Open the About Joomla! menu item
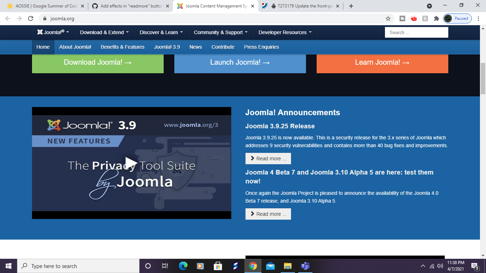 [75, 47]
